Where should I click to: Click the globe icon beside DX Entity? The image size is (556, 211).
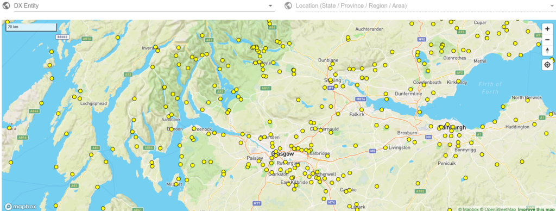pos(5,5)
